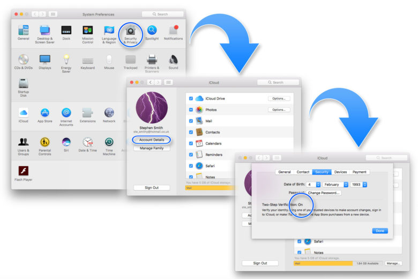This screenshot has height=279, width=418.
Task: Open Siri preferences
Action: [66, 142]
